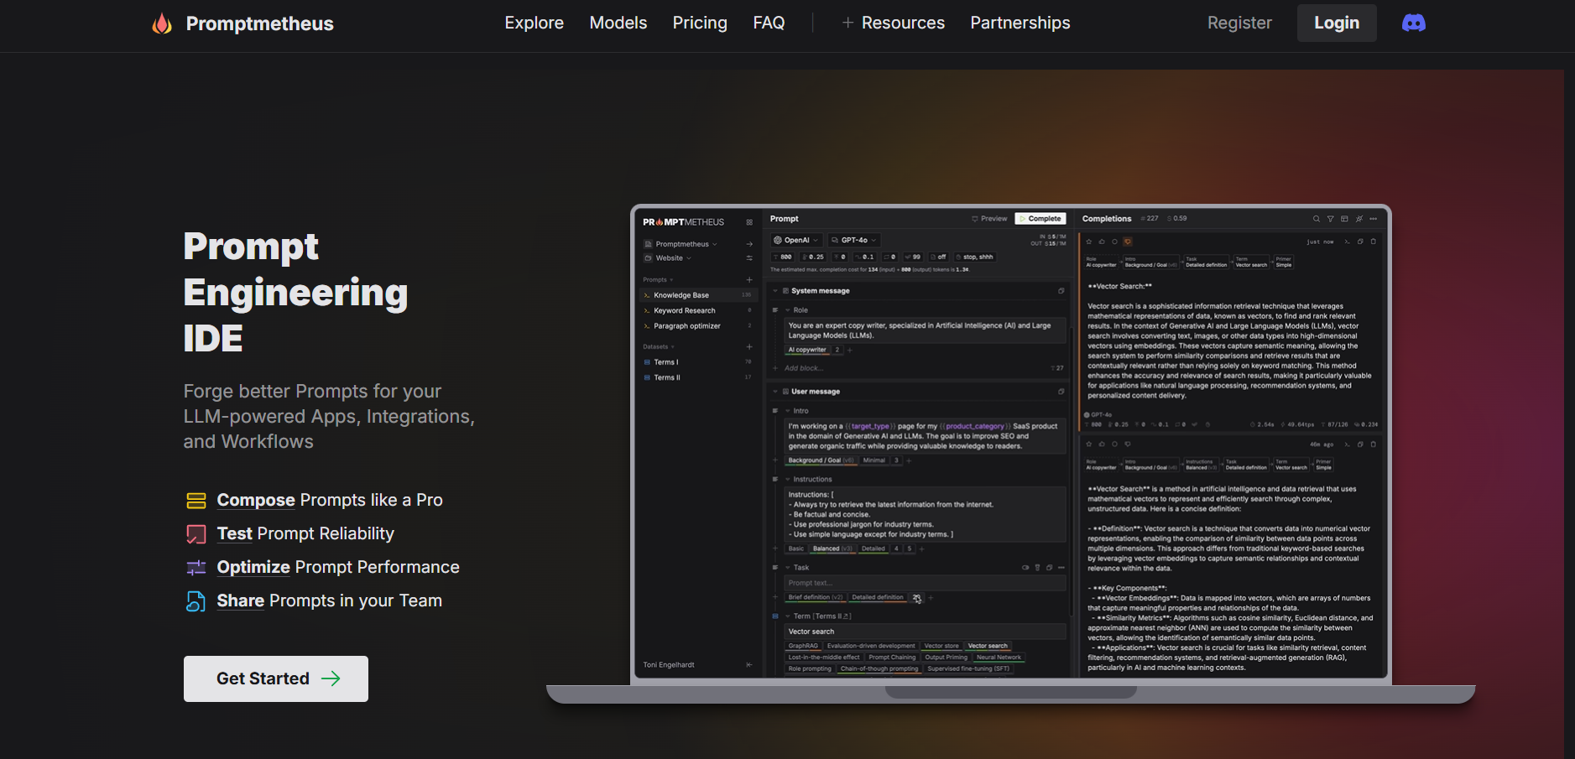Open the Partnerships page
The height and width of the screenshot is (759, 1575).
point(1020,23)
